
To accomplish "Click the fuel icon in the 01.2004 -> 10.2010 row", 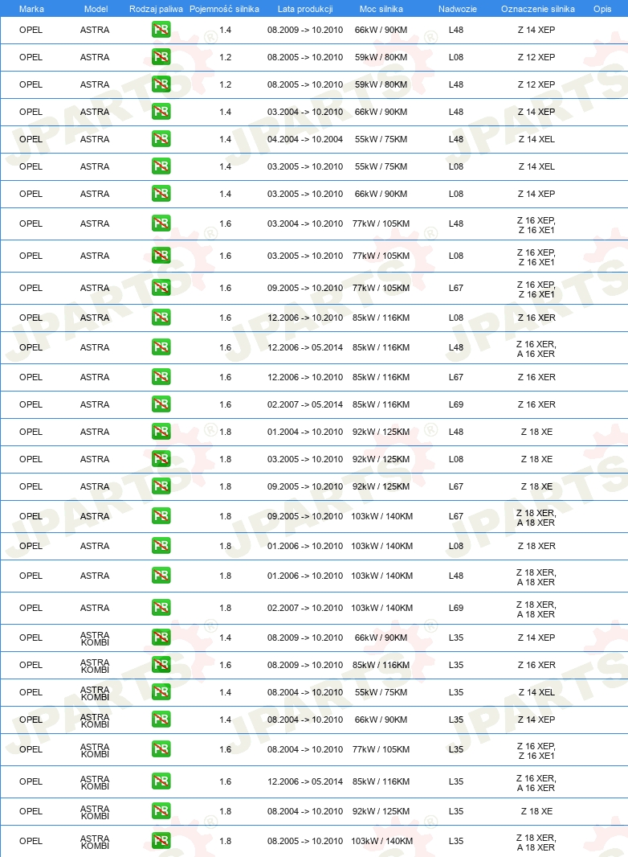I will click(161, 432).
